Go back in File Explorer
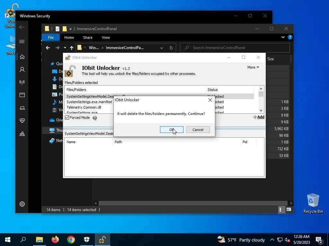Viewport: 329px width, 246px height. [48, 48]
